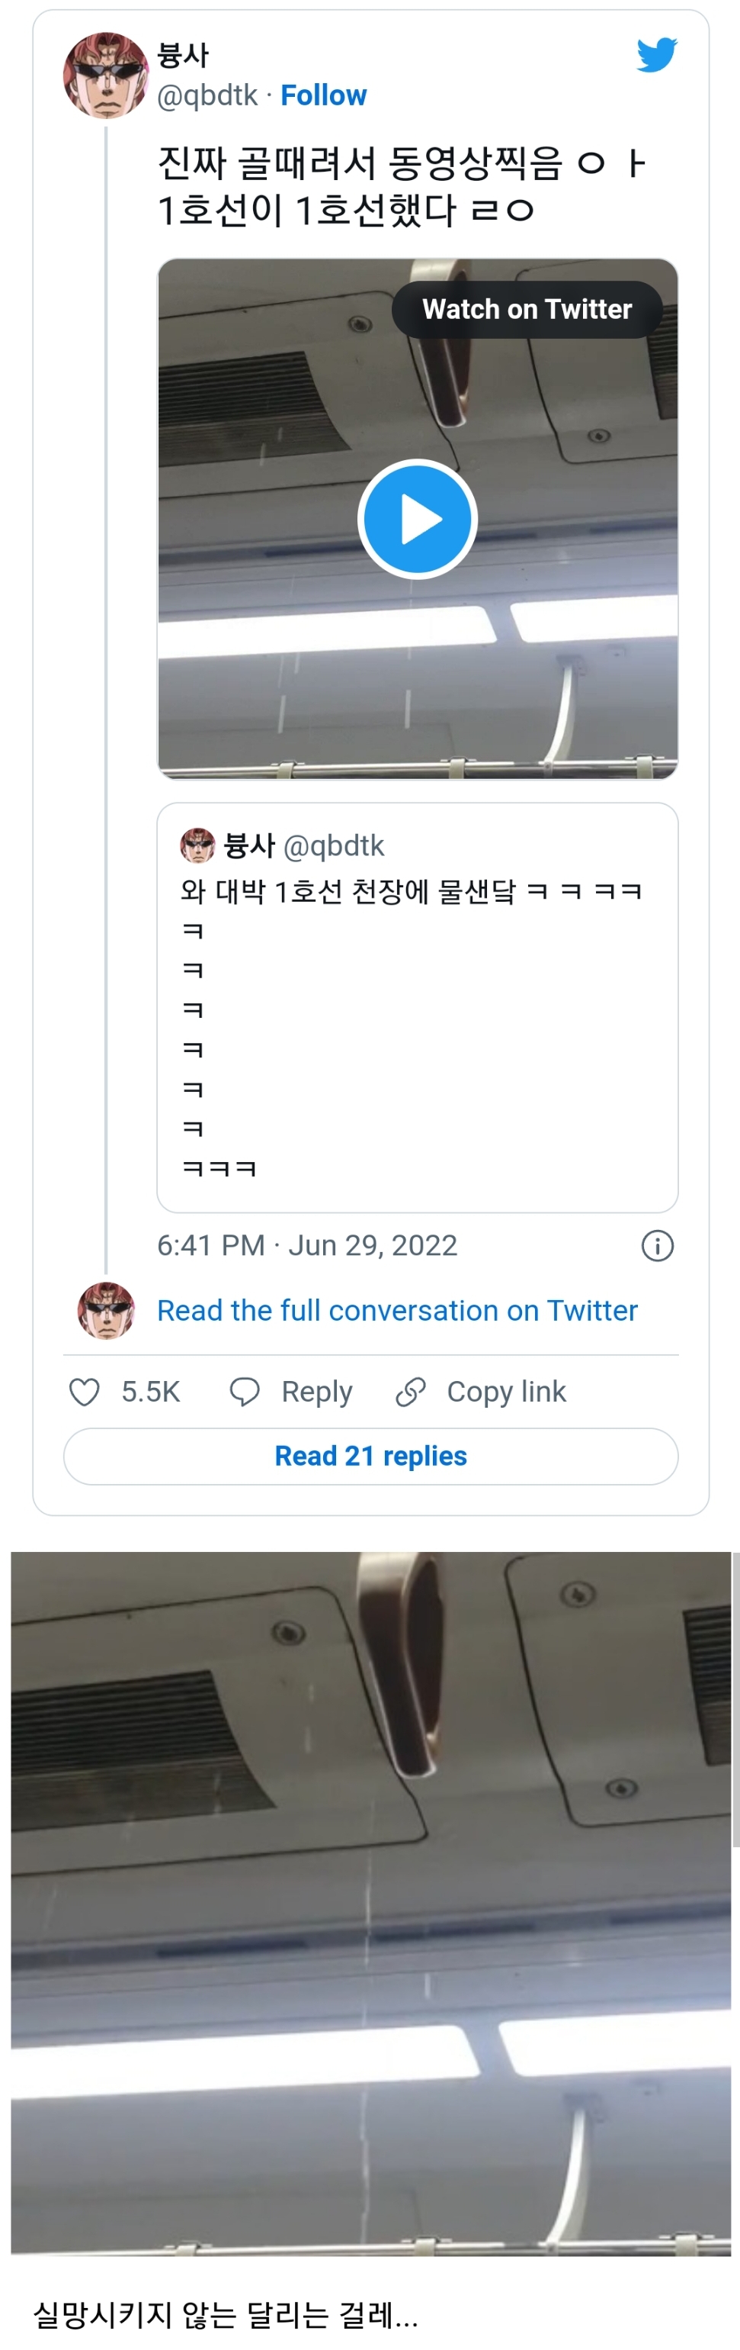
Task: Click the Watch on Twitter button
Action: click(527, 311)
